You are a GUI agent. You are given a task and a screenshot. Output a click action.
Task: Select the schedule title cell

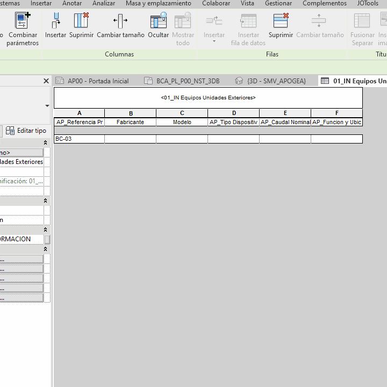(208, 98)
